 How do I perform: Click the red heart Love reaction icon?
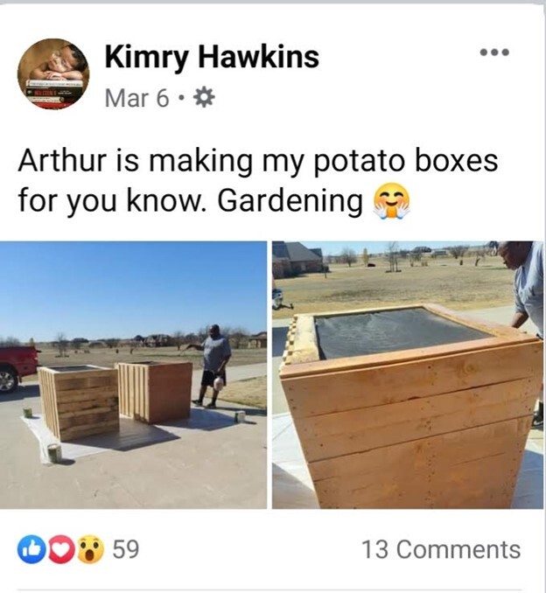click(61, 549)
